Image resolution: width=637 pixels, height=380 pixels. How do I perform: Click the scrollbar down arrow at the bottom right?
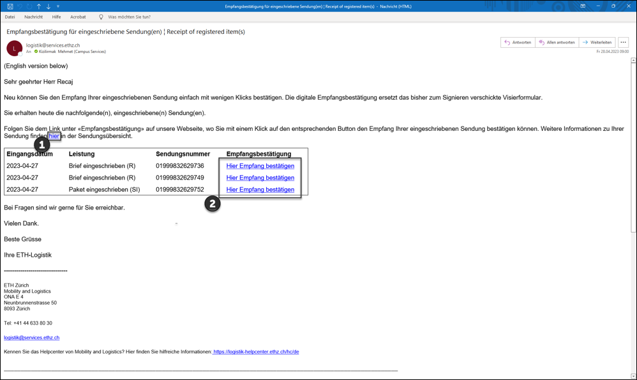(633, 376)
